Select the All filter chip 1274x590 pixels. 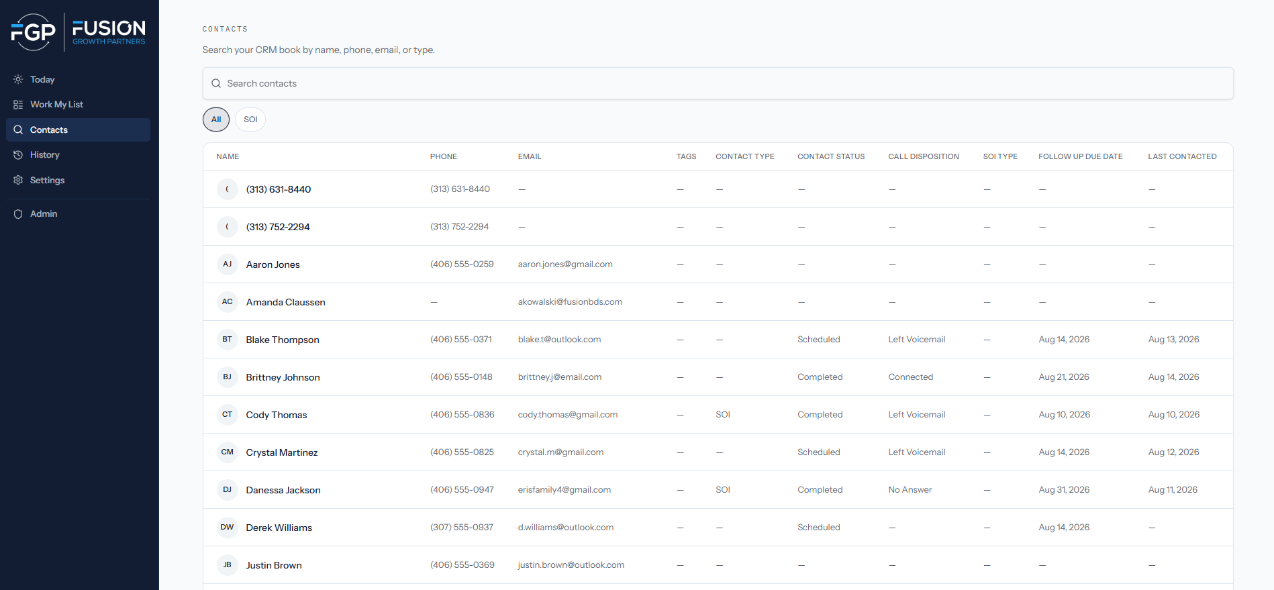(216, 119)
